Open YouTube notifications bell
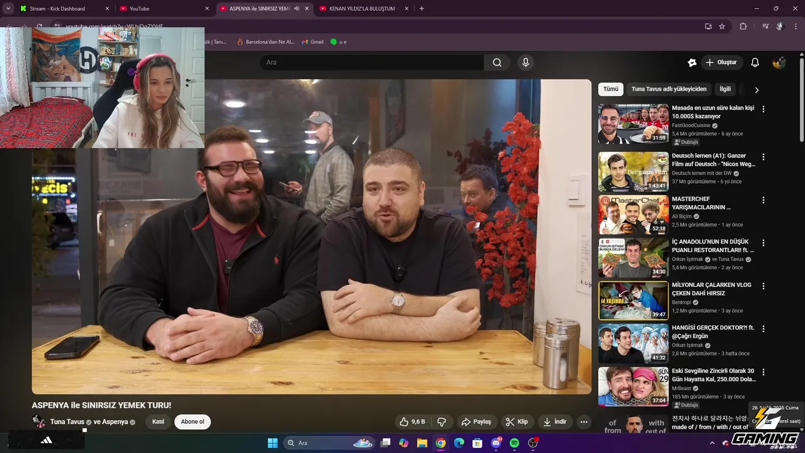The image size is (805, 453). coord(755,62)
